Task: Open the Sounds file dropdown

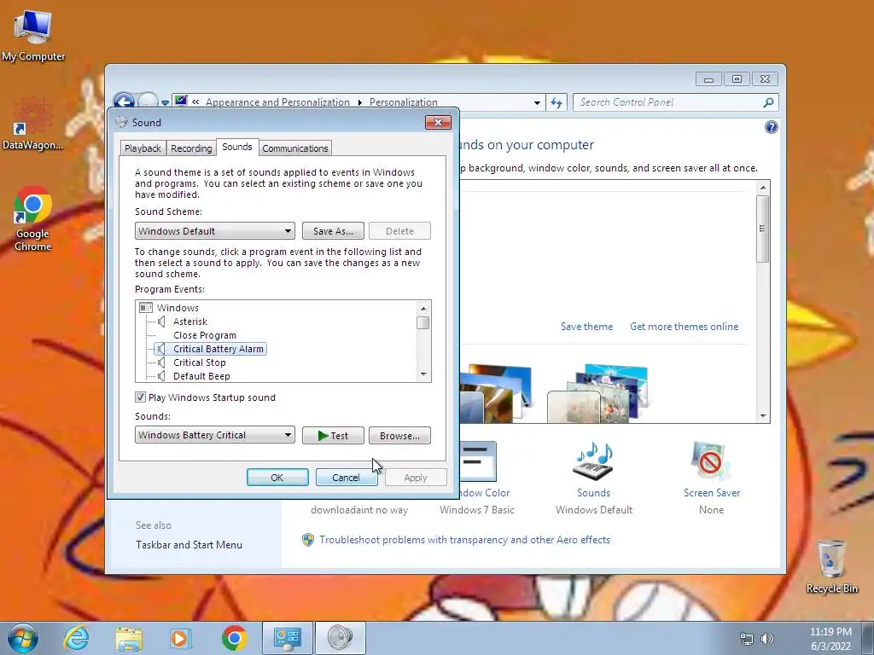Action: click(x=214, y=435)
